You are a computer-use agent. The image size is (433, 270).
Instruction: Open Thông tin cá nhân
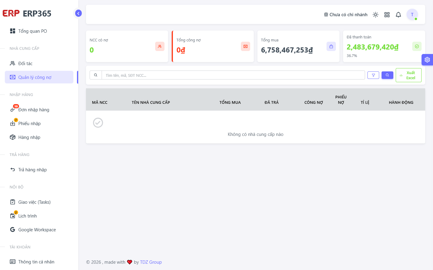click(39, 262)
